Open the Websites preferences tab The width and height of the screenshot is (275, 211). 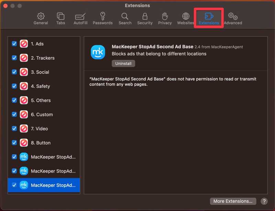point(186,19)
